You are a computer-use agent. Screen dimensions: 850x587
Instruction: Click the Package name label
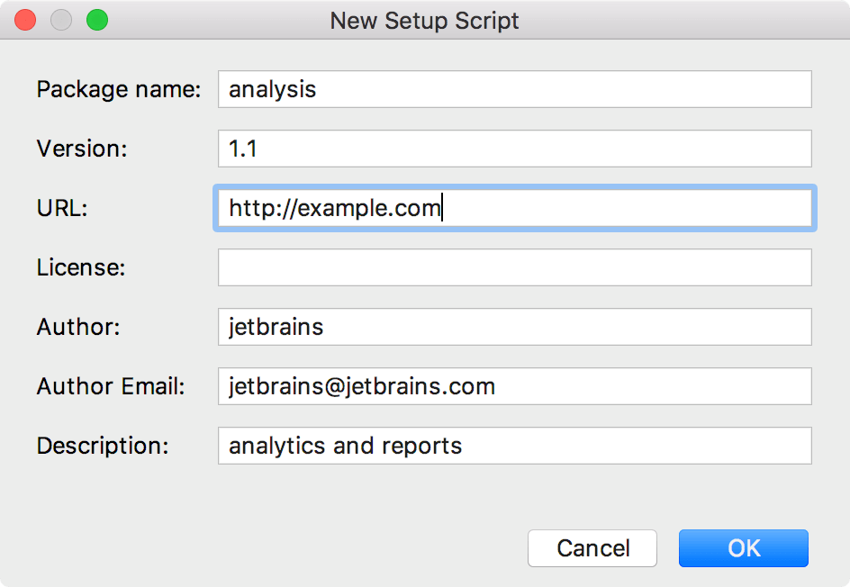118,89
